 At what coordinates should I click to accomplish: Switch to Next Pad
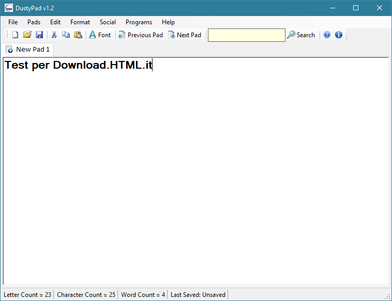(185, 35)
